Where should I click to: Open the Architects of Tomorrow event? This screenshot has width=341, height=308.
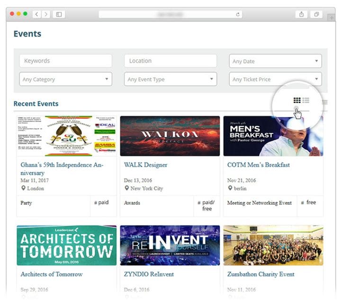tap(52, 274)
